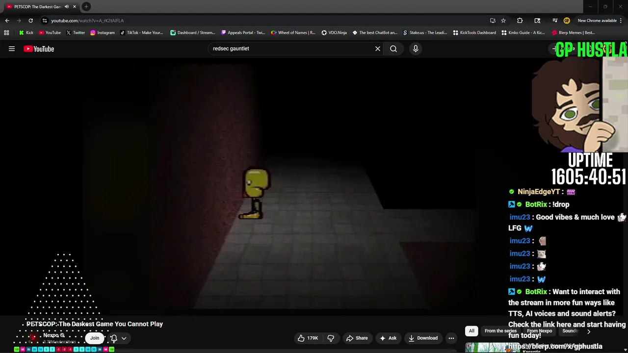The height and width of the screenshot is (353, 628).
Task: Open more actions ellipsis menu
Action: tap(451, 338)
